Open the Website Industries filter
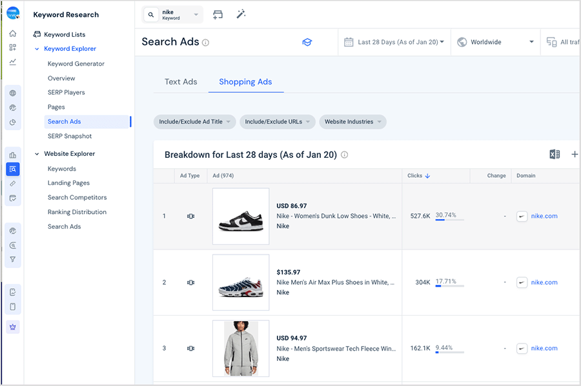This screenshot has width=581, height=386. click(x=352, y=122)
